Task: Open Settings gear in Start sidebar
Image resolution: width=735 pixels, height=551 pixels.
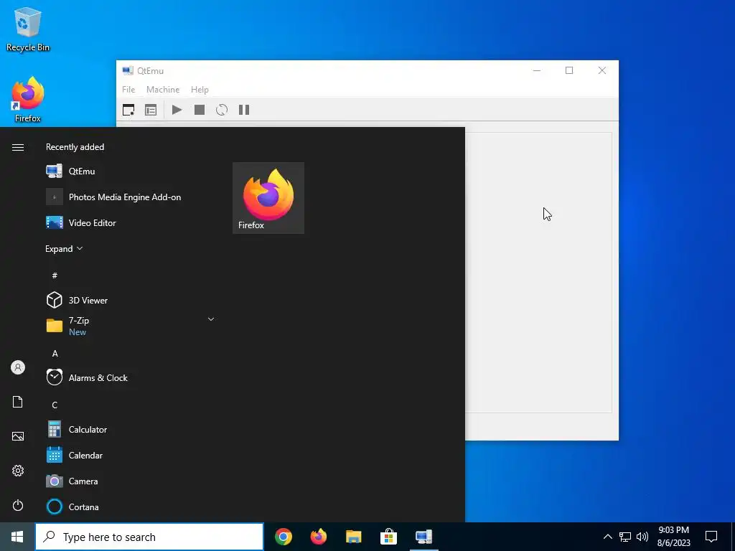Action: click(x=18, y=471)
